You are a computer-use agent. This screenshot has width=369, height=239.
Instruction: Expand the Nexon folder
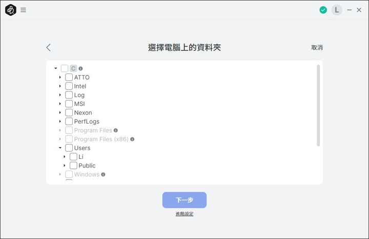point(60,112)
